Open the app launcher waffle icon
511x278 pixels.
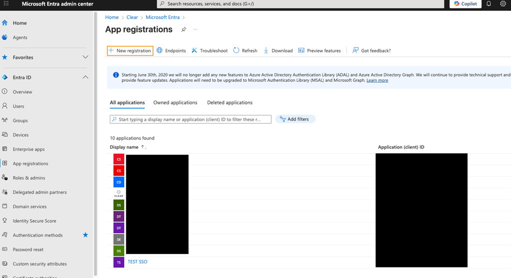pyautogui.click(x=6, y=3)
